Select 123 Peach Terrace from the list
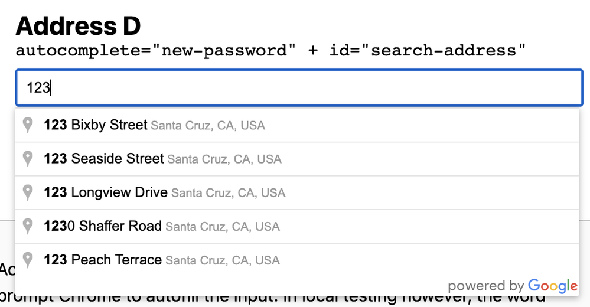Image resolution: width=590 pixels, height=307 pixels. click(x=103, y=260)
